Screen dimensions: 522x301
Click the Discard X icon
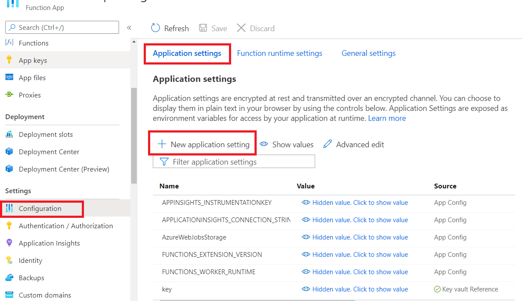tap(241, 28)
